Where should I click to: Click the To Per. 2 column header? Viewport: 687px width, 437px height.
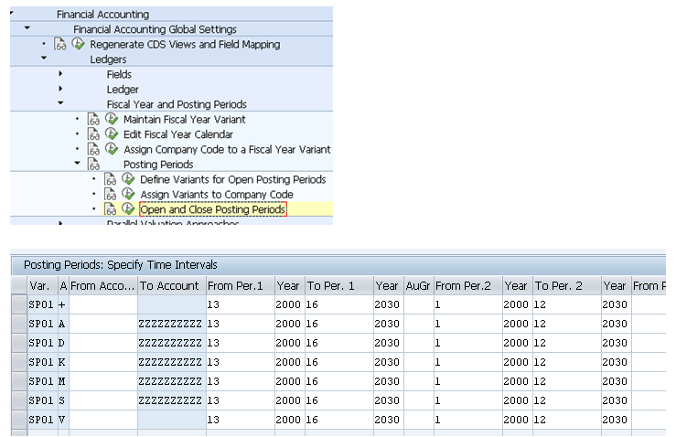567,285
